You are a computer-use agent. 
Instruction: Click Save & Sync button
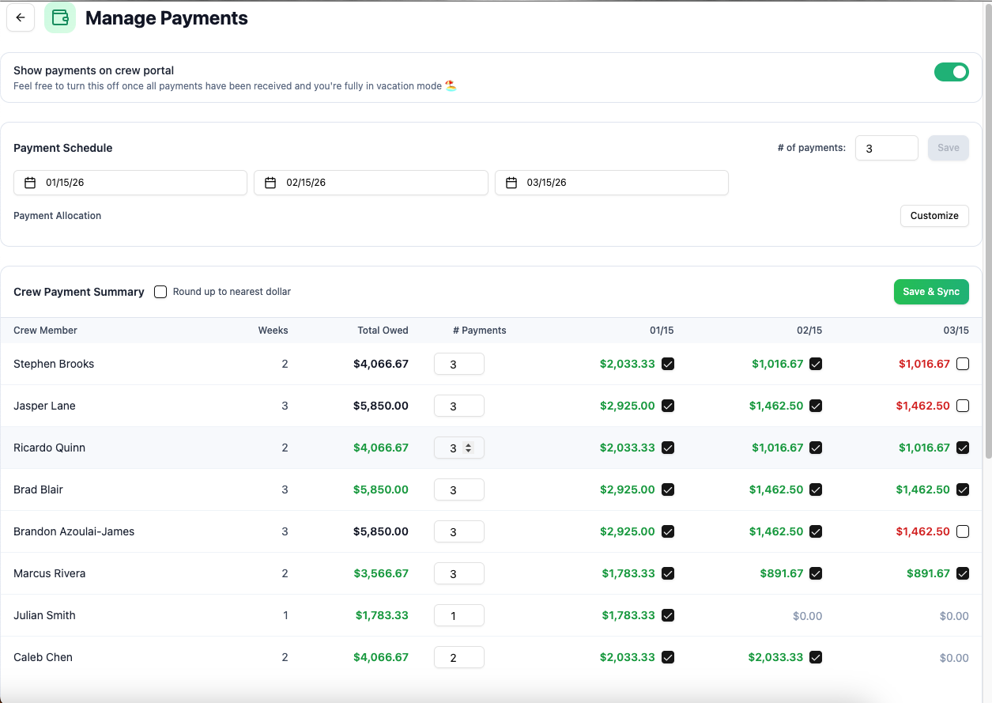[931, 292]
